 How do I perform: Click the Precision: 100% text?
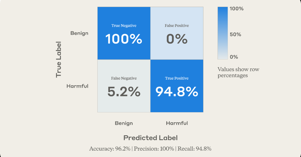(154, 149)
